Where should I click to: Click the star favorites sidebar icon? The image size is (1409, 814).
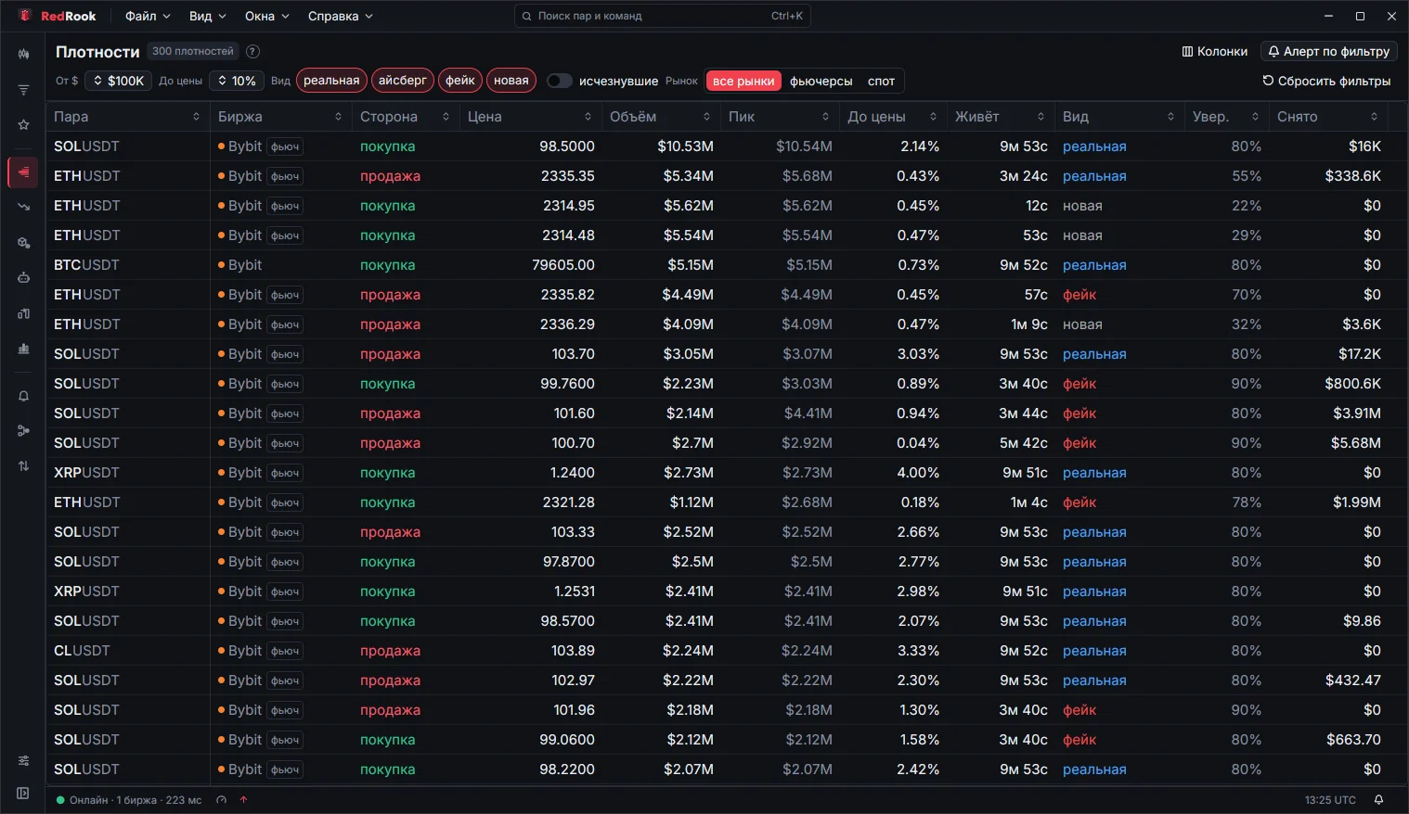(x=23, y=125)
